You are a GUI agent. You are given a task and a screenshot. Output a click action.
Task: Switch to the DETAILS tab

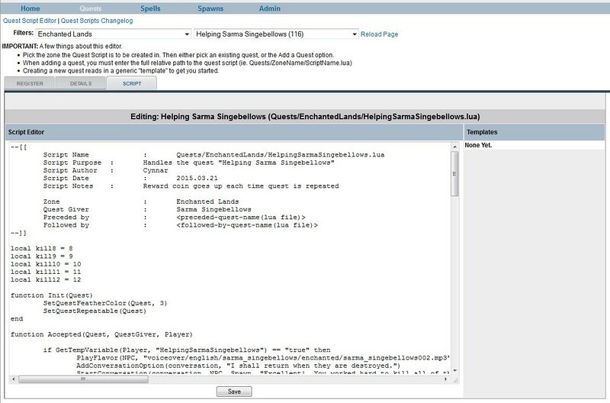coord(81,83)
